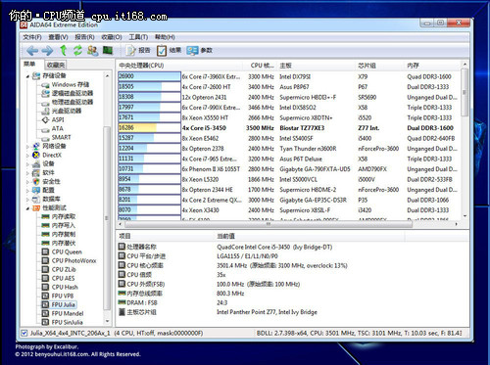Toggle the checkbox in the status bar
This screenshot has height=365, width=490.
[x=24, y=333]
